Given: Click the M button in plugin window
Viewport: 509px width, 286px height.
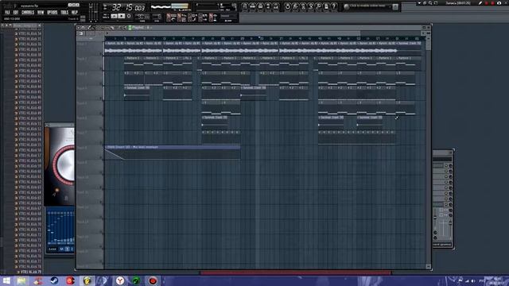Looking at the screenshot, I should 61,249.
